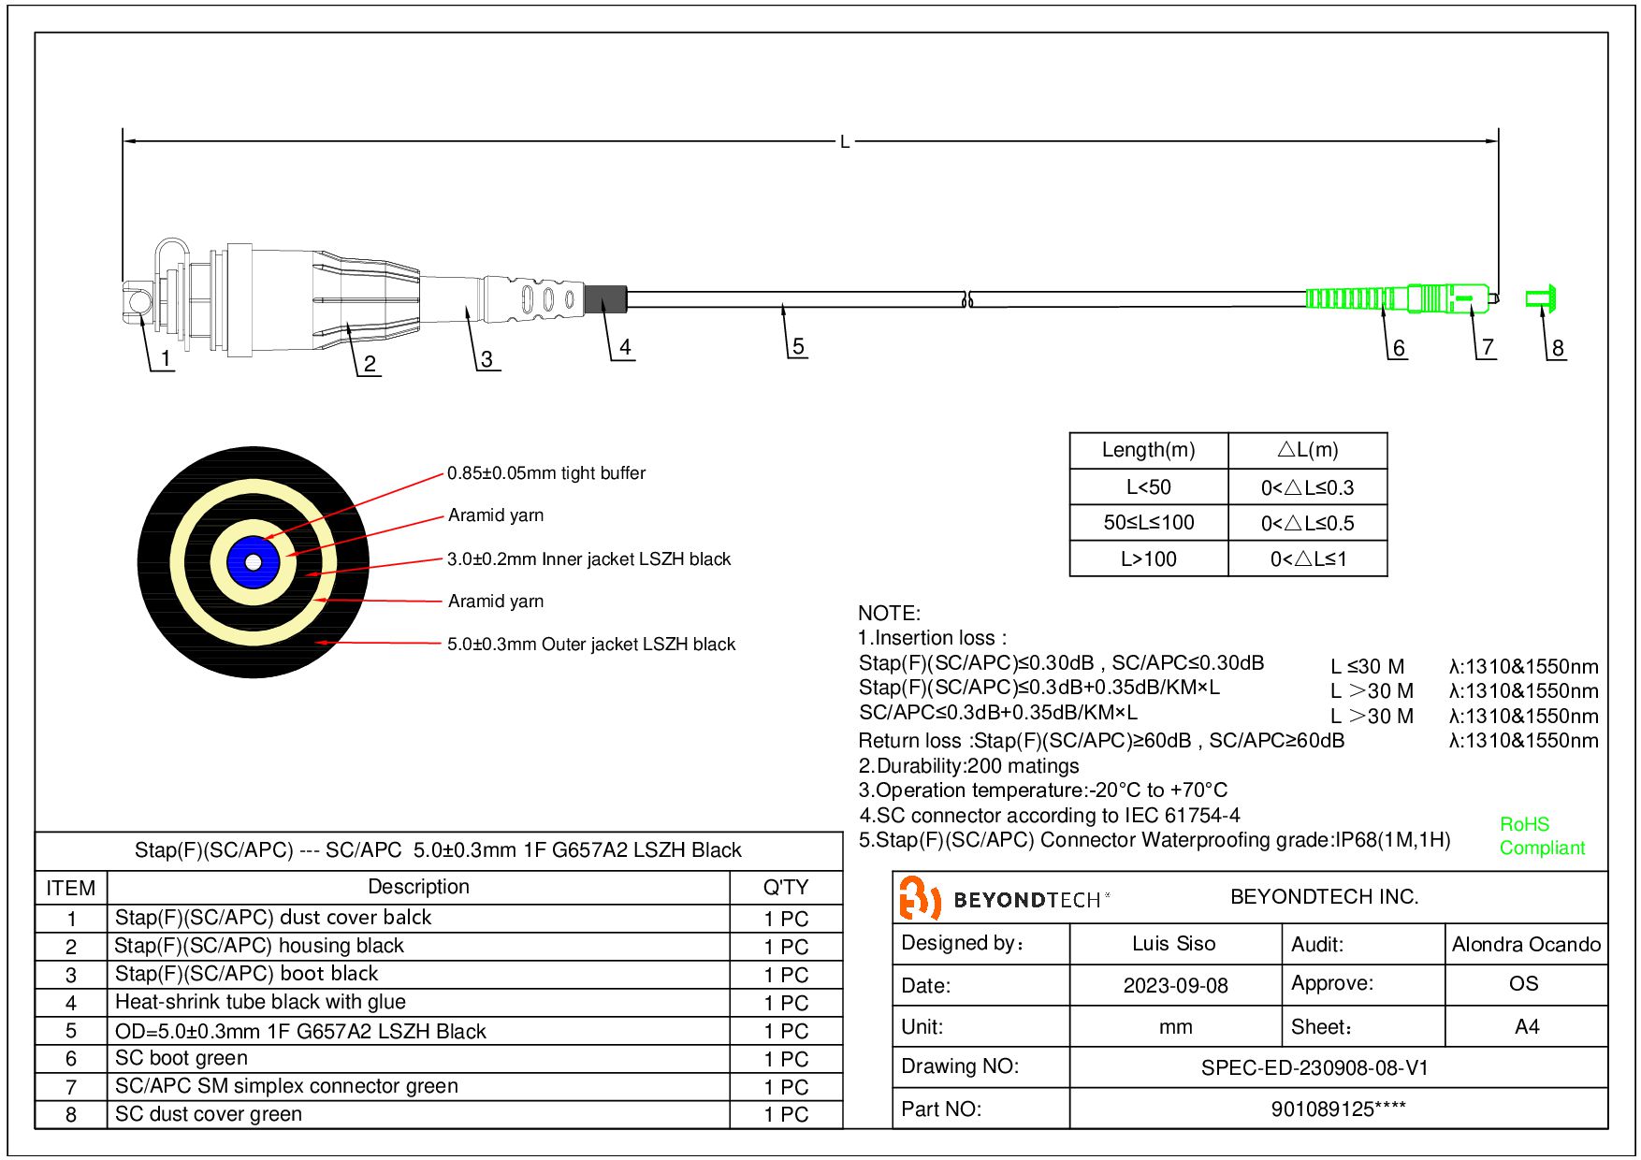
Task: Click the '0.85±0.05mm tight buffer' label
Action: tap(546, 473)
